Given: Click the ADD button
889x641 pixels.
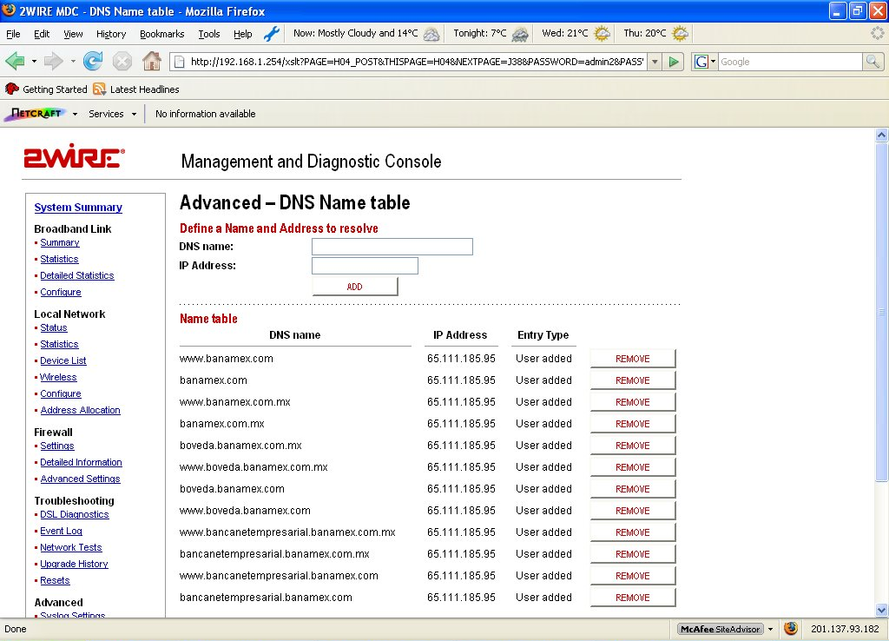Looking at the screenshot, I should (355, 287).
